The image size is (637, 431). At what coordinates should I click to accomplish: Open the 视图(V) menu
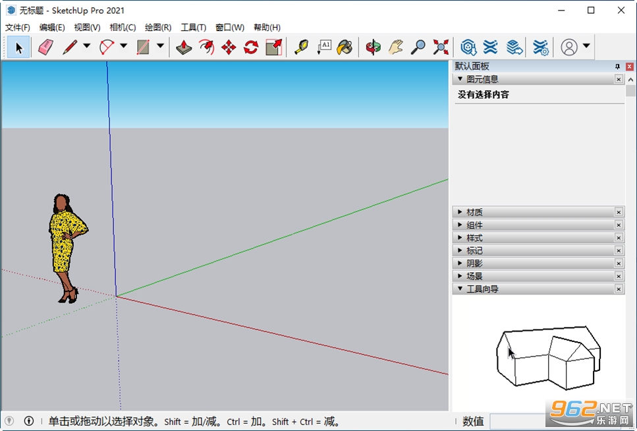click(x=88, y=27)
